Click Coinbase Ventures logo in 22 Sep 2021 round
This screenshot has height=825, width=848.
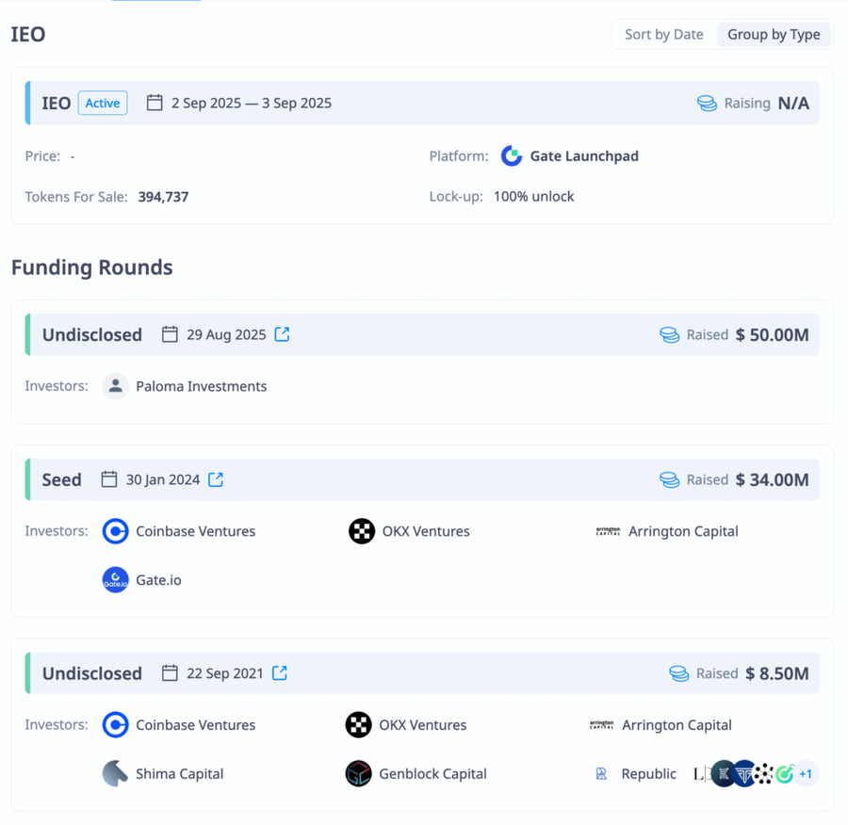point(115,724)
